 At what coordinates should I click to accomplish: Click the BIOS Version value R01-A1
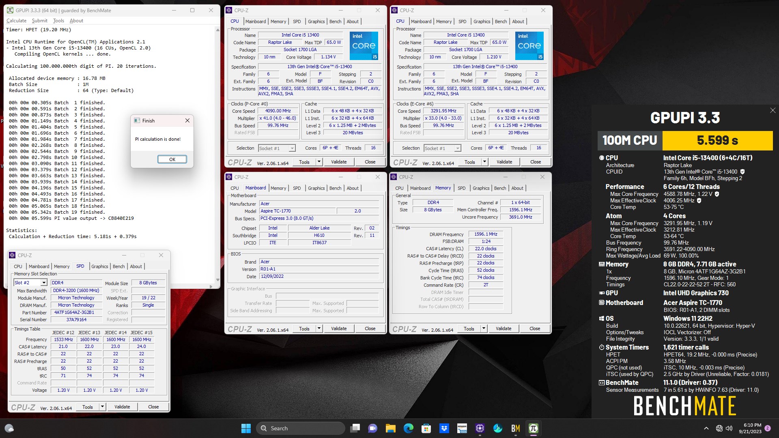(319, 269)
